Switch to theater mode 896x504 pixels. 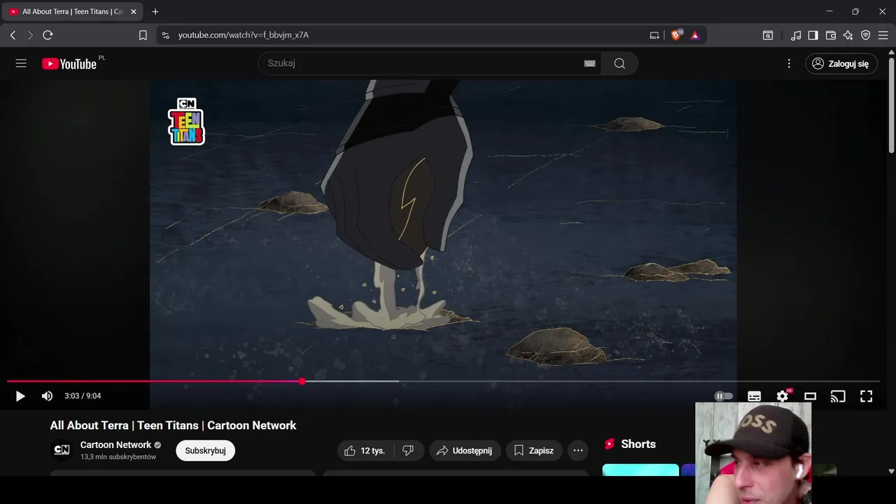coord(810,396)
